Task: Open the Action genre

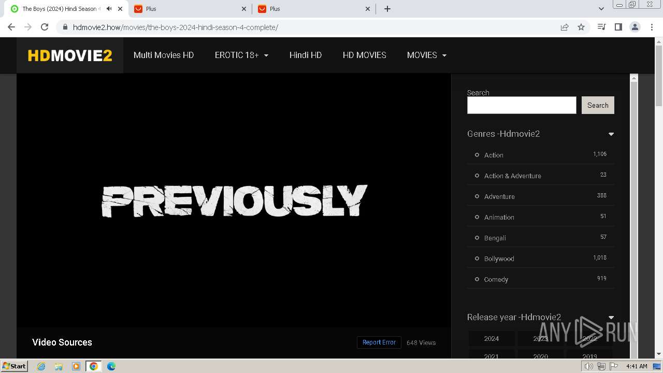Action: [494, 155]
